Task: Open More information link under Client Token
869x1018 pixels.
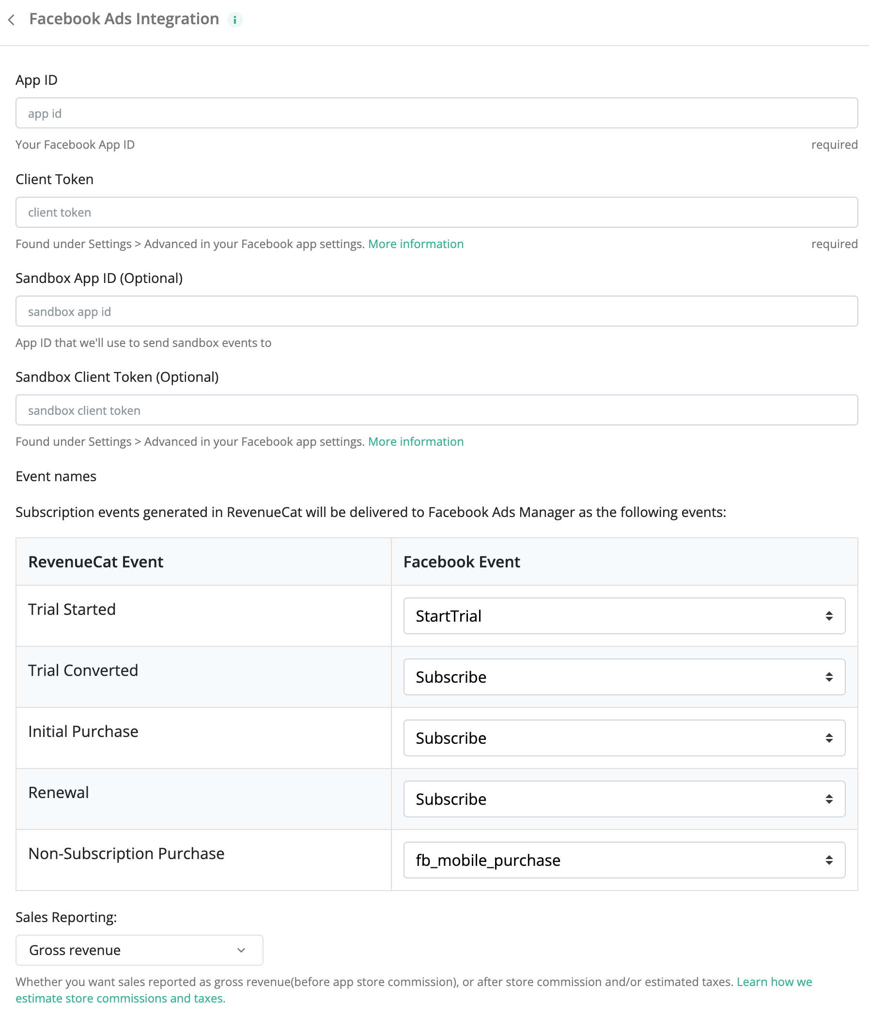Action: coord(416,244)
